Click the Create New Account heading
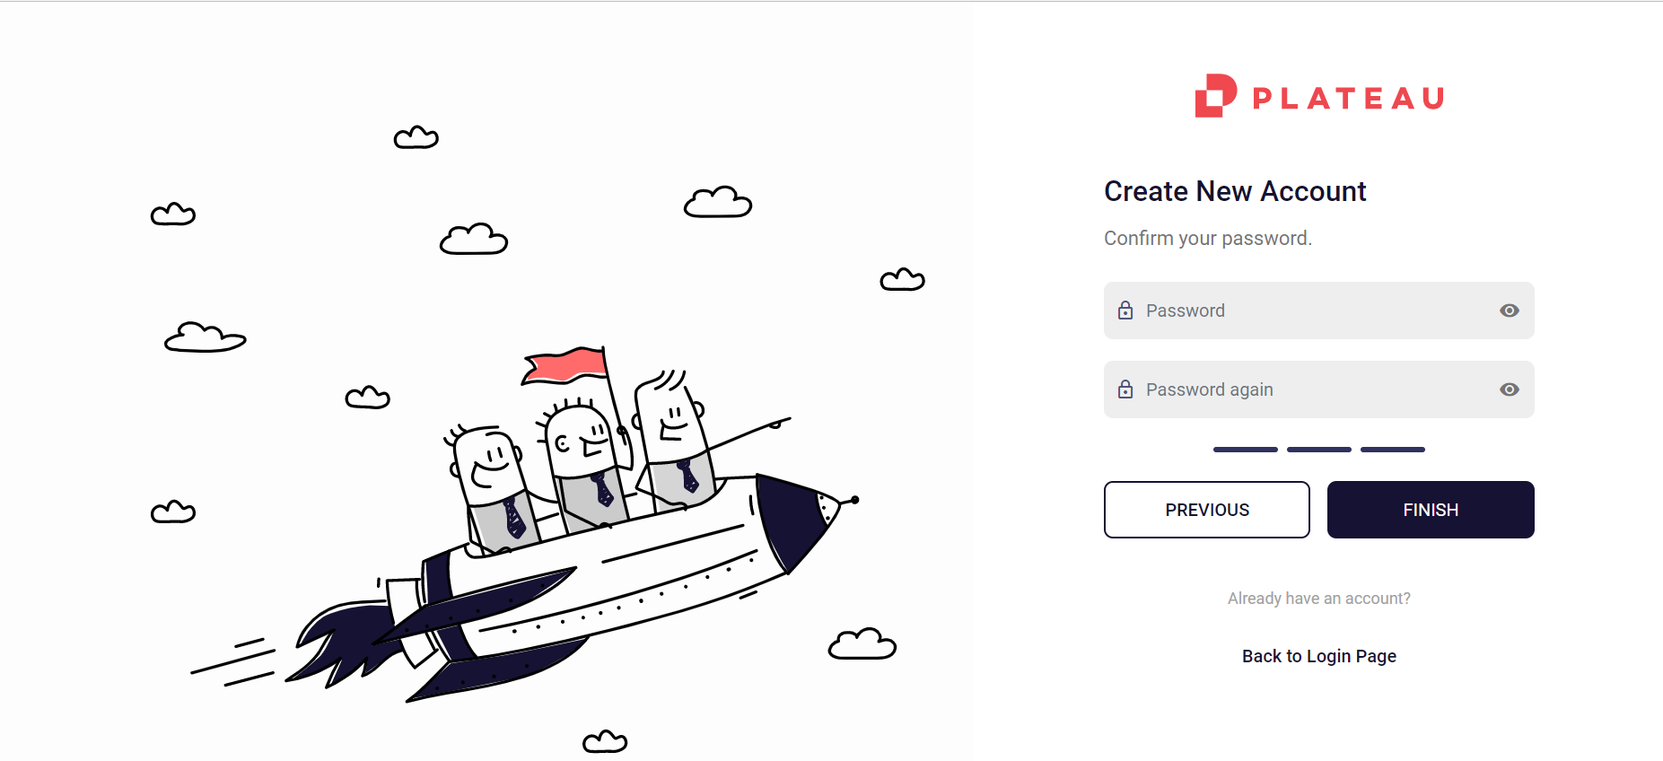Screen dimensions: 1663x761 point(1235,191)
